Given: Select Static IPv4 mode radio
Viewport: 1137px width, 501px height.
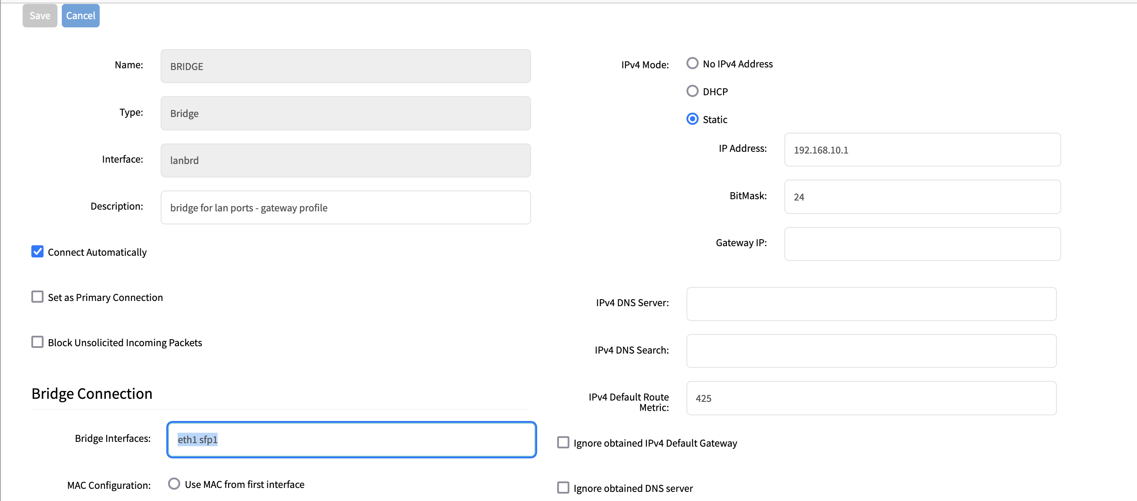Looking at the screenshot, I should [693, 119].
